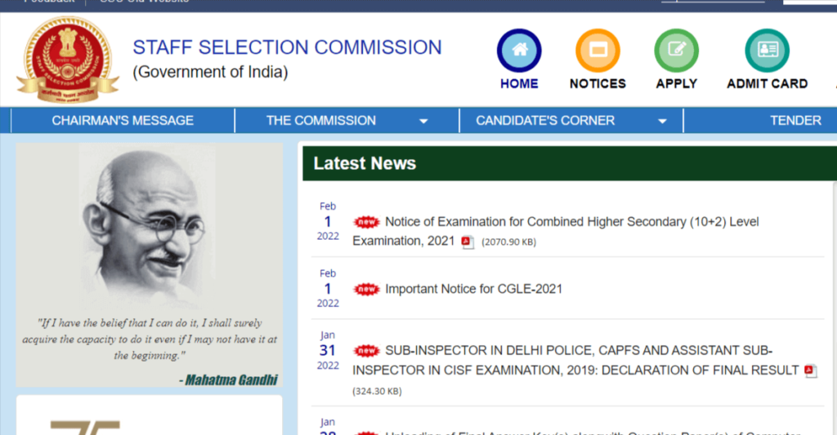Open Important Notice for CGLE-2021 link
Image resolution: width=837 pixels, height=435 pixels.
pos(473,289)
